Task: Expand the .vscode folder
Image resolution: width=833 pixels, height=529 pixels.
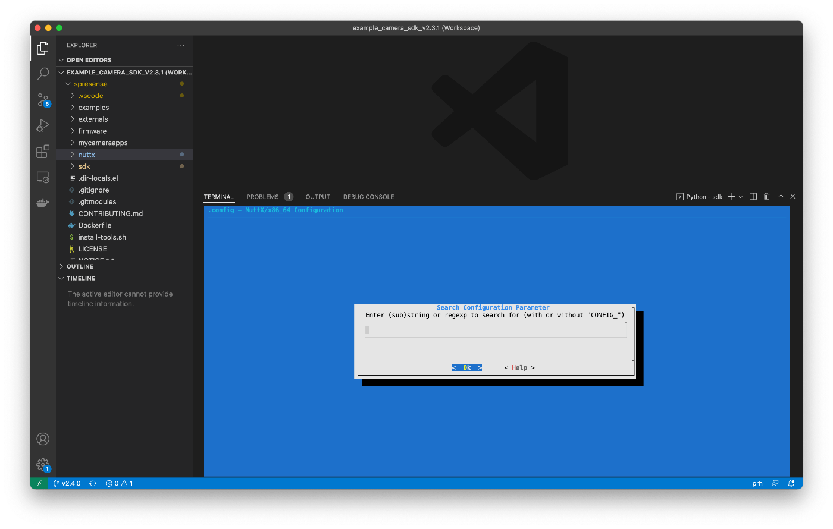Action: coord(125,96)
